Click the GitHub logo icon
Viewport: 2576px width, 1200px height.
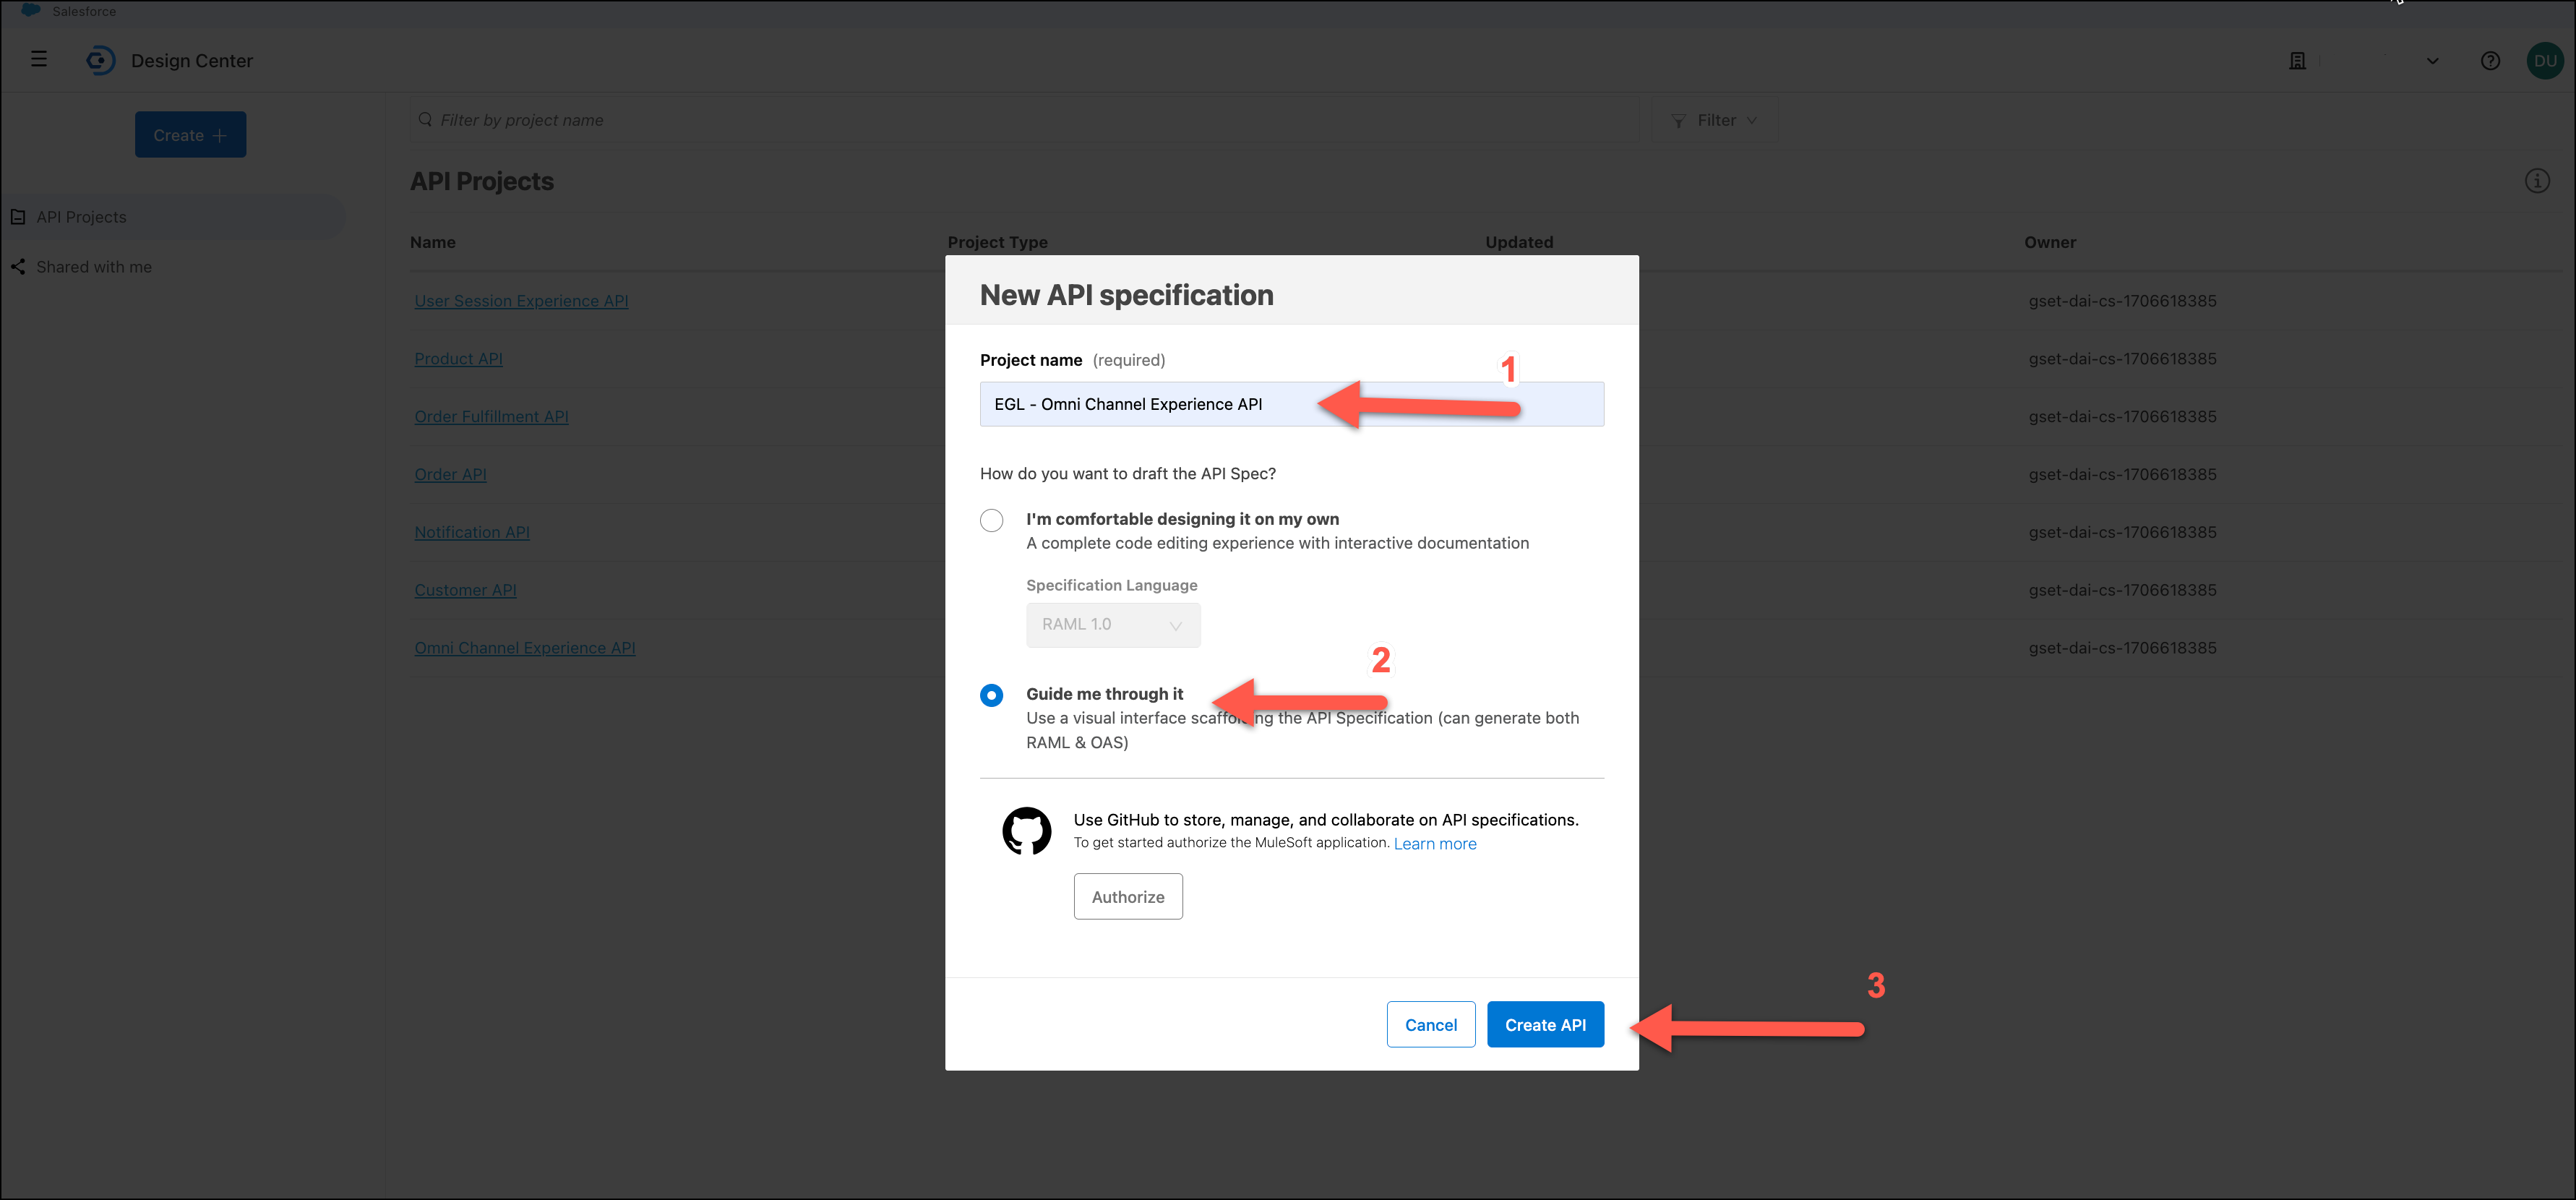1026,831
